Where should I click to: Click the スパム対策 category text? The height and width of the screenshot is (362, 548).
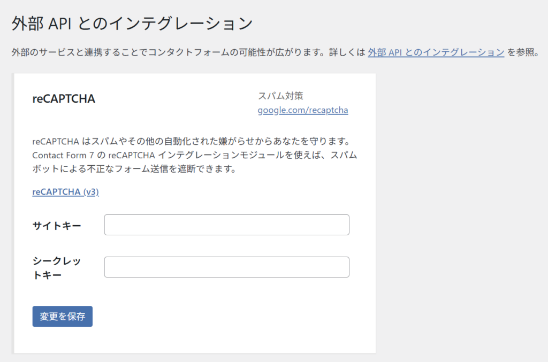tap(280, 96)
